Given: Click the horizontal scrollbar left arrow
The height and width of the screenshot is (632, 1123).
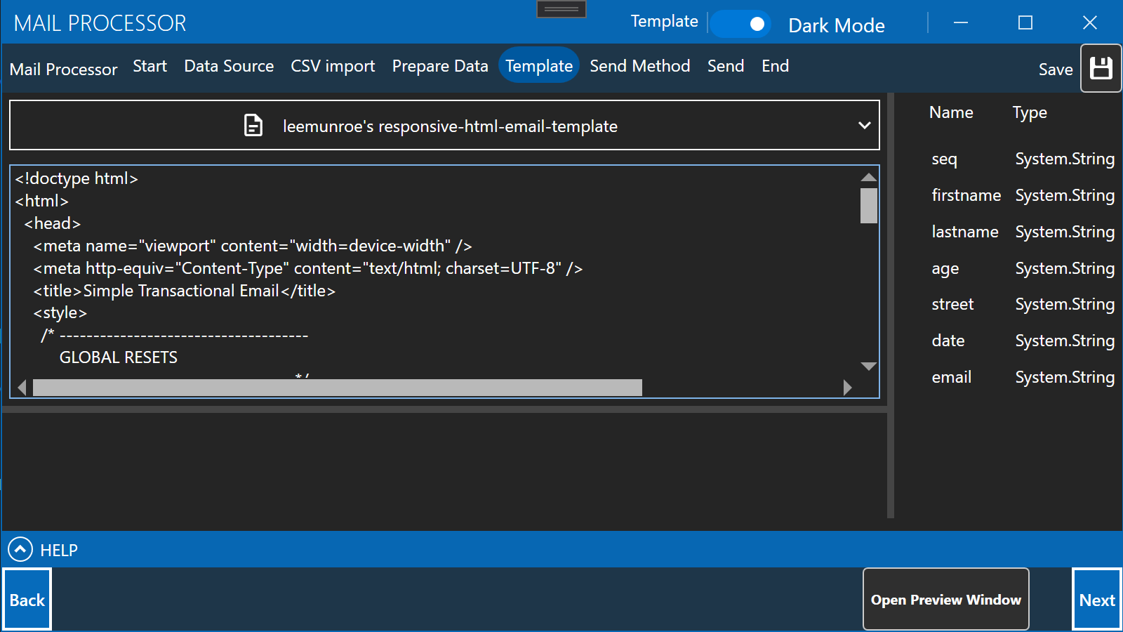Looking at the screenshot, I should click(22, 388).
